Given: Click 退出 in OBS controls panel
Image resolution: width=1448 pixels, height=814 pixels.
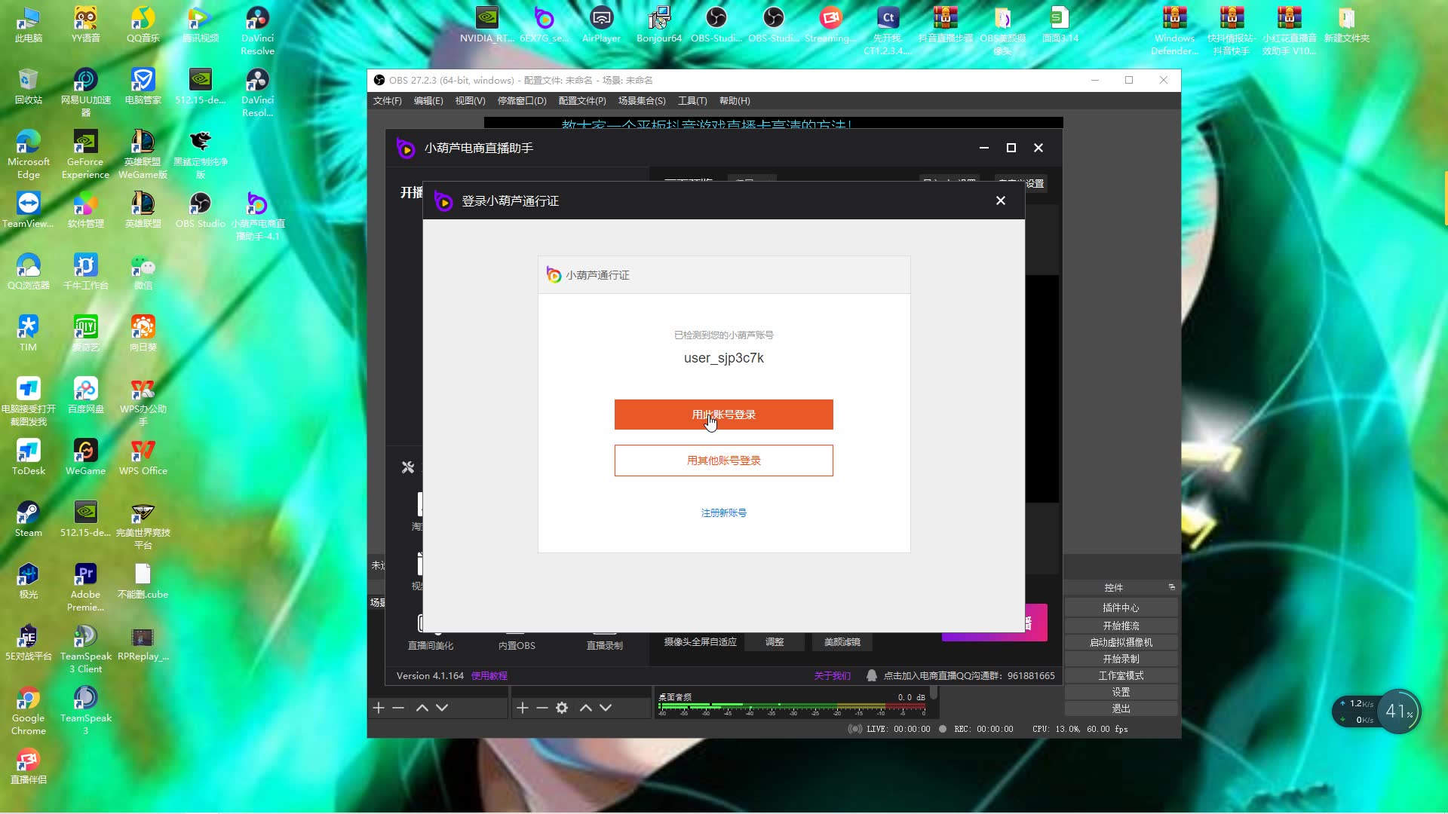Looking at the screenshot, I should tap(1121, 708).
